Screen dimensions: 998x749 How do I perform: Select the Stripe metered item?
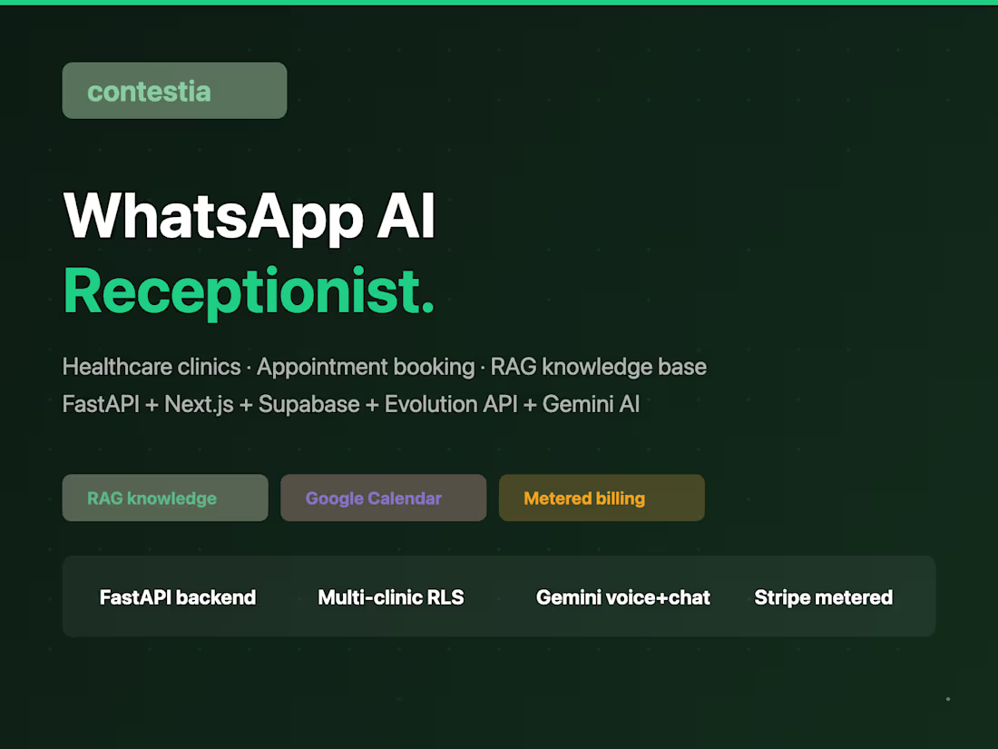coord(823,597)
